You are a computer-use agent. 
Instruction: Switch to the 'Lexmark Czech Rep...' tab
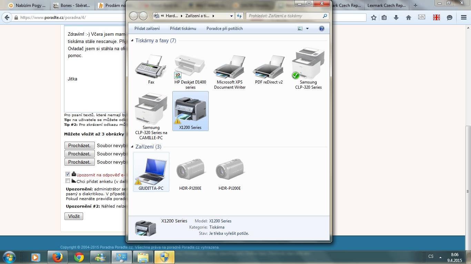[386, 5]
